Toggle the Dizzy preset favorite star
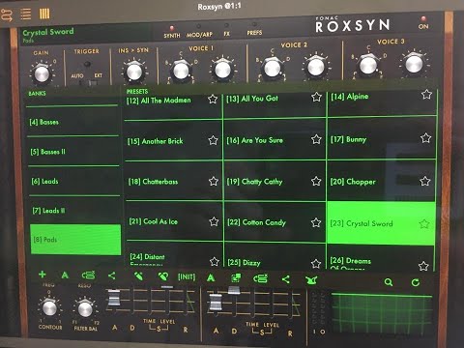Image resolution: width=464 pixels, height=348 pixels. (x=316, y=264)
